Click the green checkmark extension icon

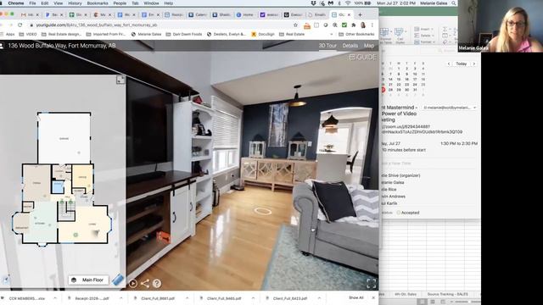tap(344, 25)
